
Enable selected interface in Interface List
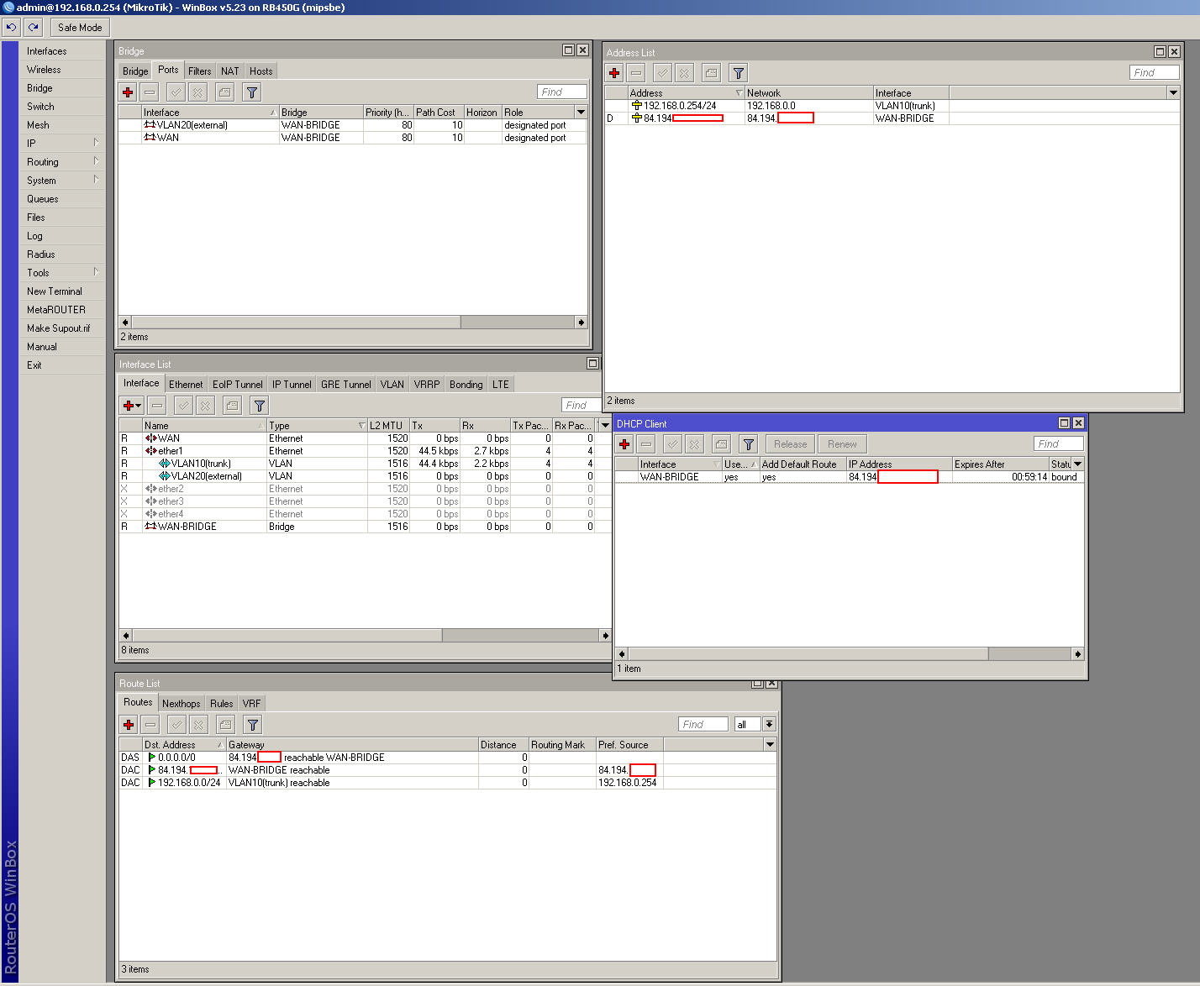pos(183,406)
